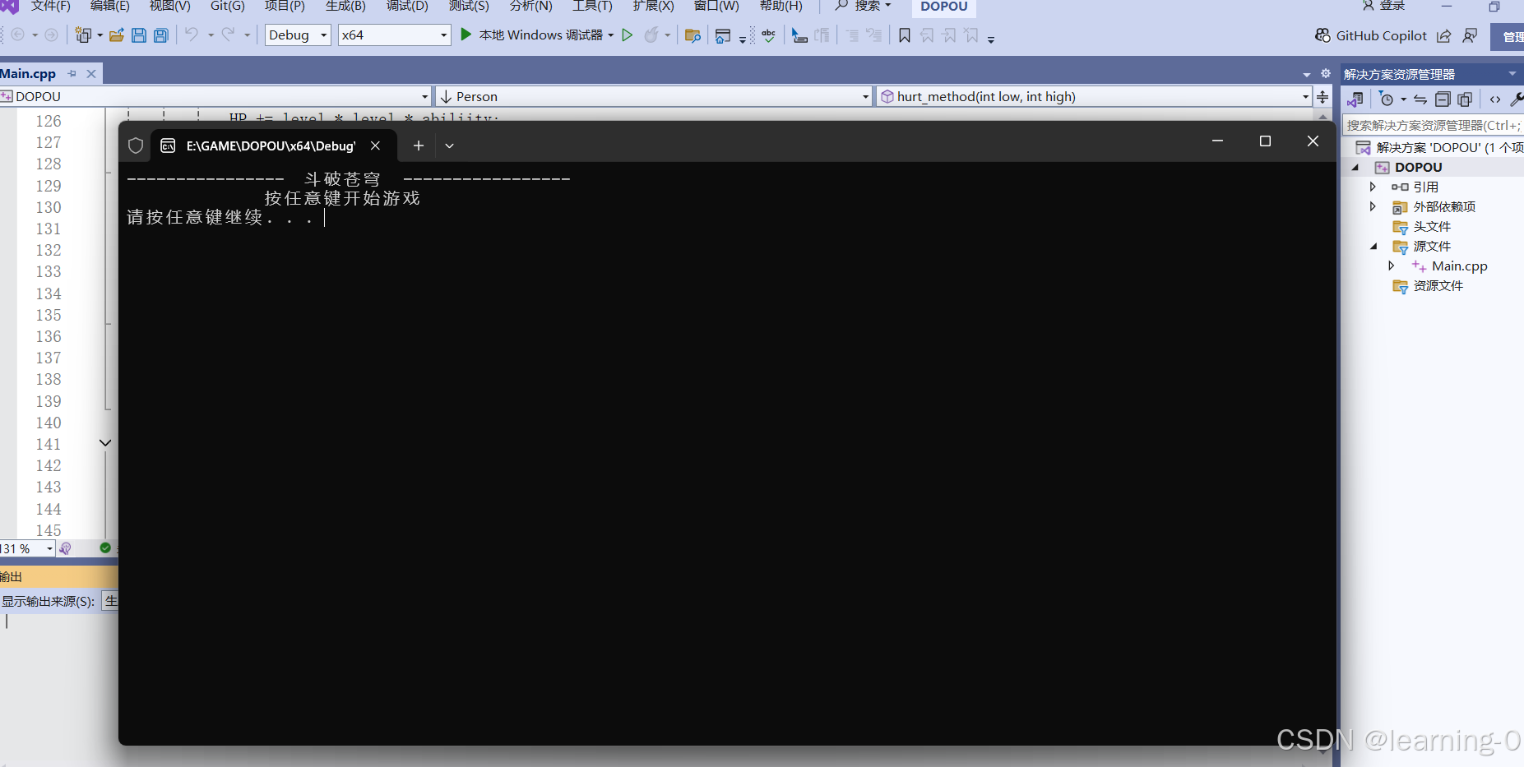Image resolution: width=1524 pixels, height=767 pixels.
Task: Open the Git(G) menu
Action: tap(228, 6)
